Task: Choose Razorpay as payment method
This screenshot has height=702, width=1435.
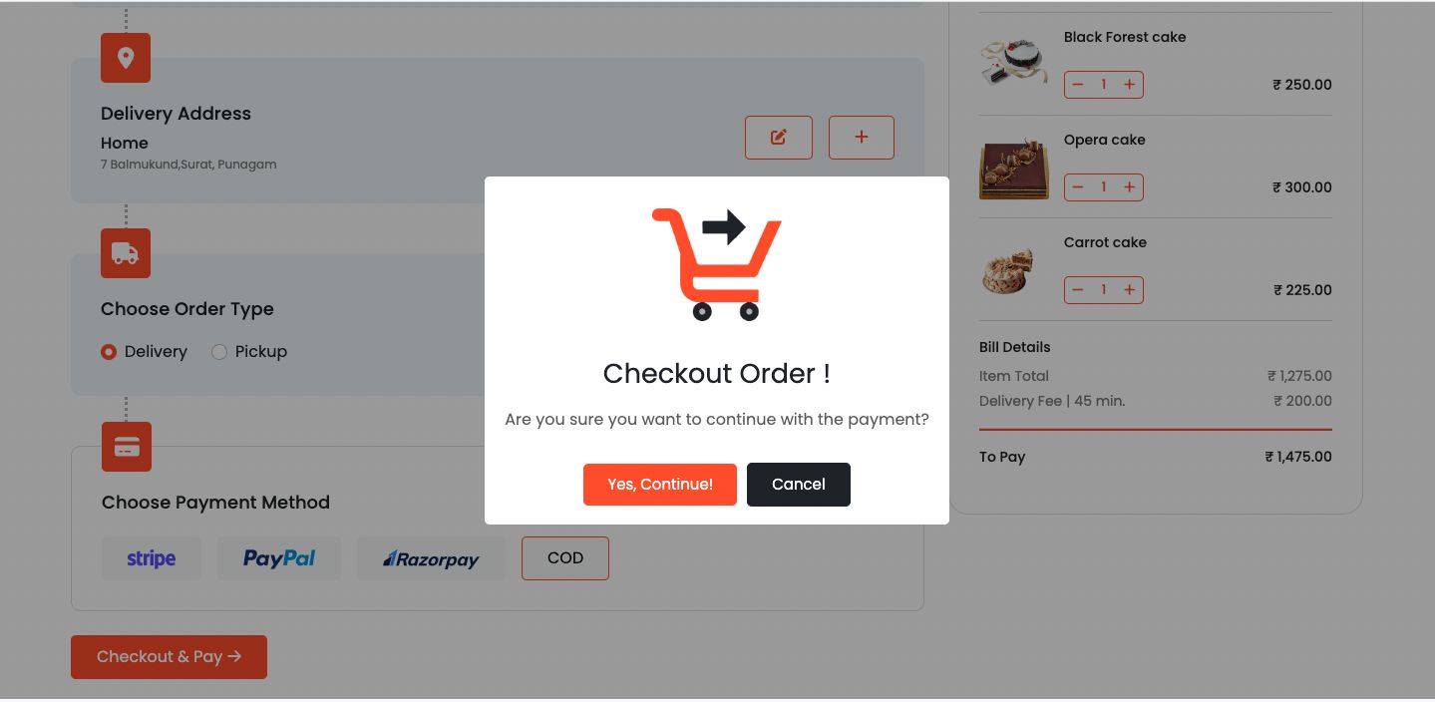Action: tap(431, 558)
